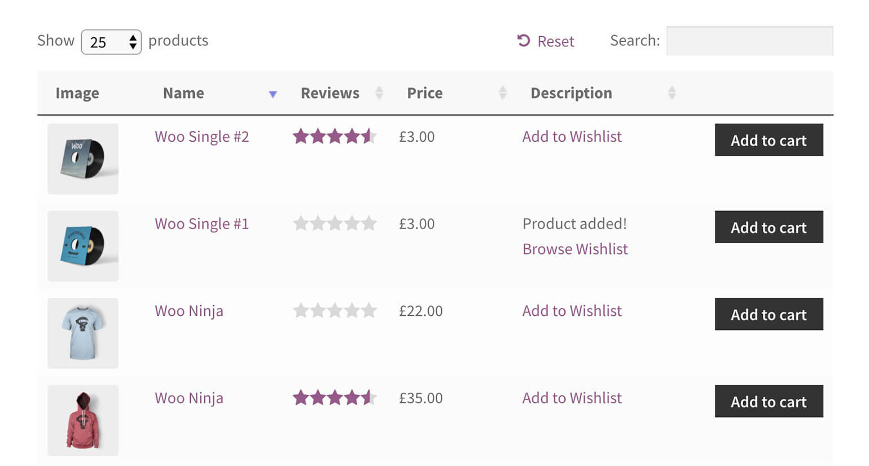
Task: Click inside the Search field
Action: click(x=749, y=41)
